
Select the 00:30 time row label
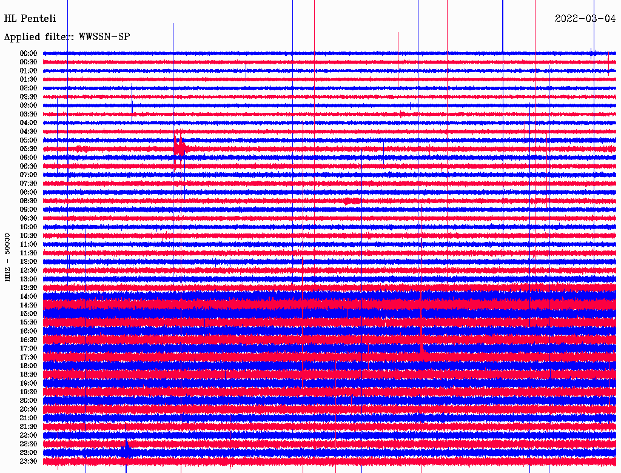[29, 62]
